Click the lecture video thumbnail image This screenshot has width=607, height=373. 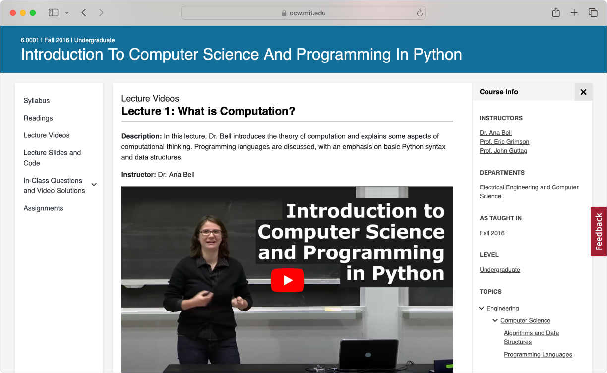287,280
